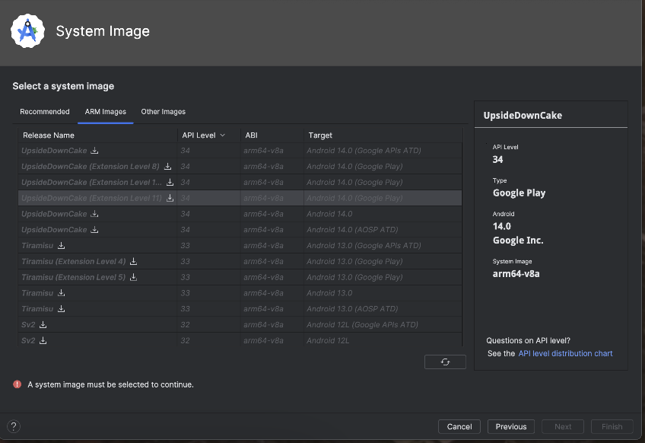Click the Target column header

tap(320, 135)
